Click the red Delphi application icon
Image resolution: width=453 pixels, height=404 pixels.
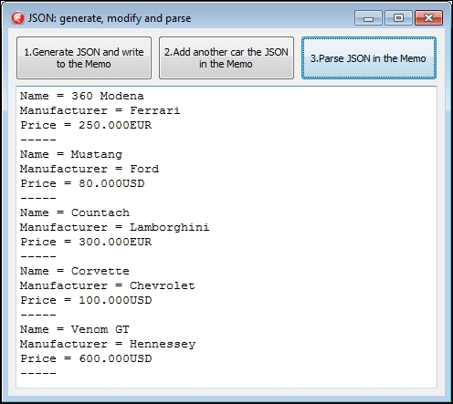17,18
